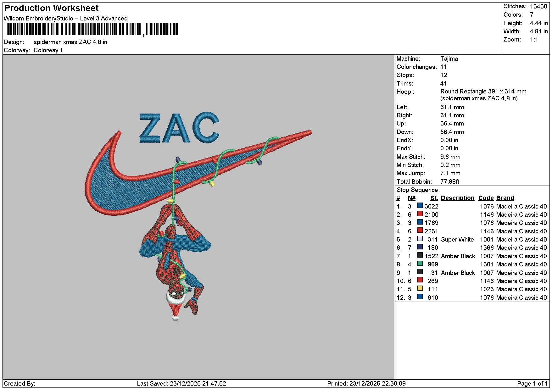Click the "N#" column header
This screenshot has height=390, width=552.
point(411,198)
